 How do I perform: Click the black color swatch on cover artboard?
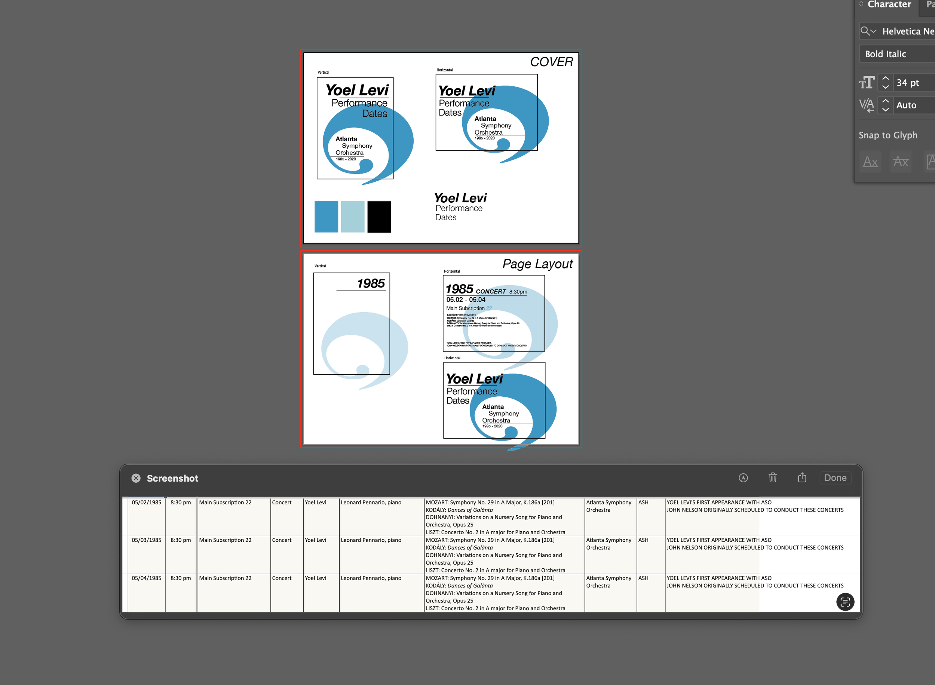pyautogui.click(x=379, y=217)
